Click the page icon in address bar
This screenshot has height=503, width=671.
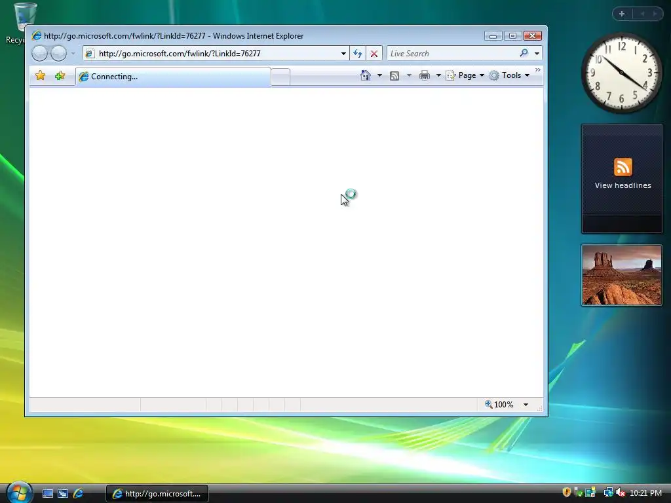point(89,54)
